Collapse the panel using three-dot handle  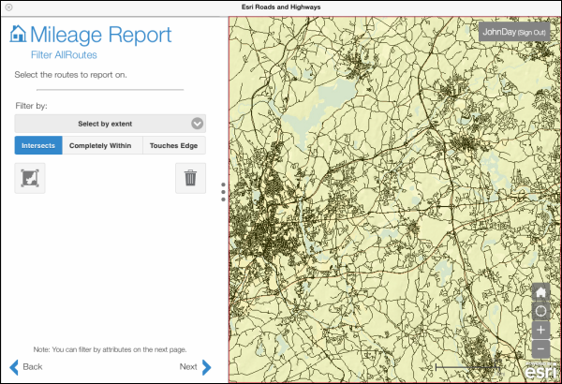tap(223, 191)
